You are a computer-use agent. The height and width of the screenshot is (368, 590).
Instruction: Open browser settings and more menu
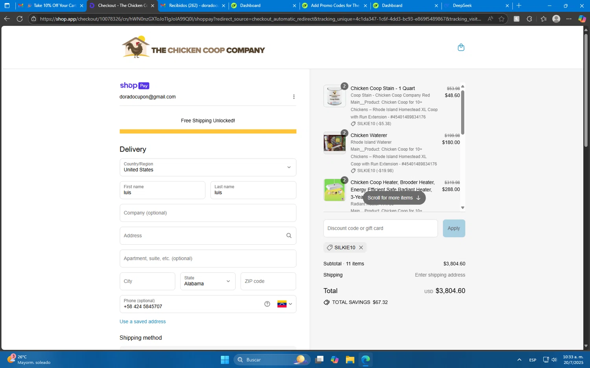click(x=569, y=19)
